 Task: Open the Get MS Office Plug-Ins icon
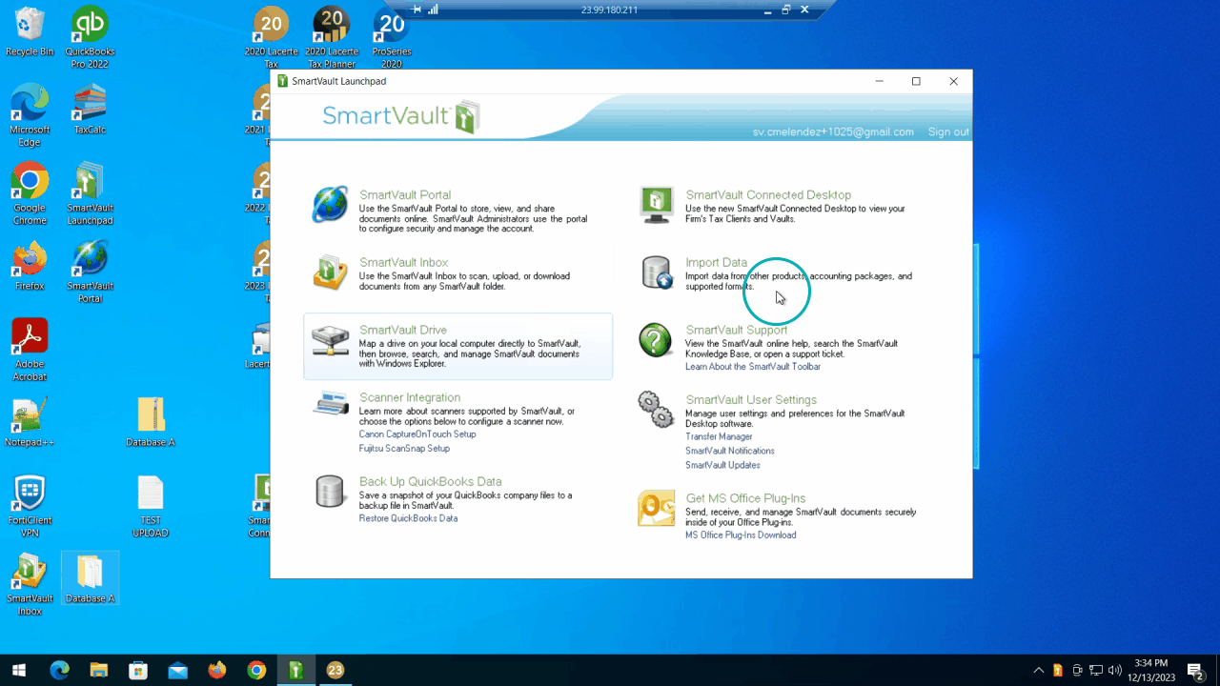[656, 509]
